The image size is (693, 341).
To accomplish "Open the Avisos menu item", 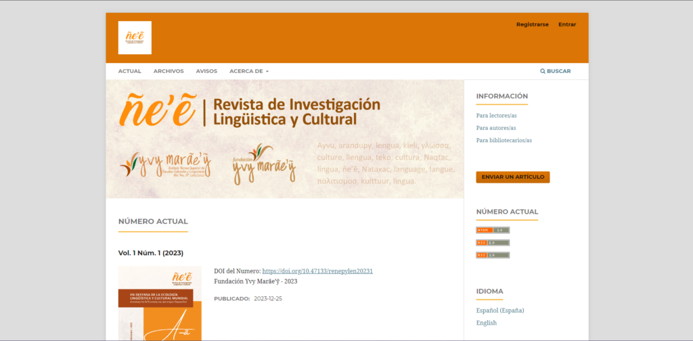I will (x=206, y=71).
